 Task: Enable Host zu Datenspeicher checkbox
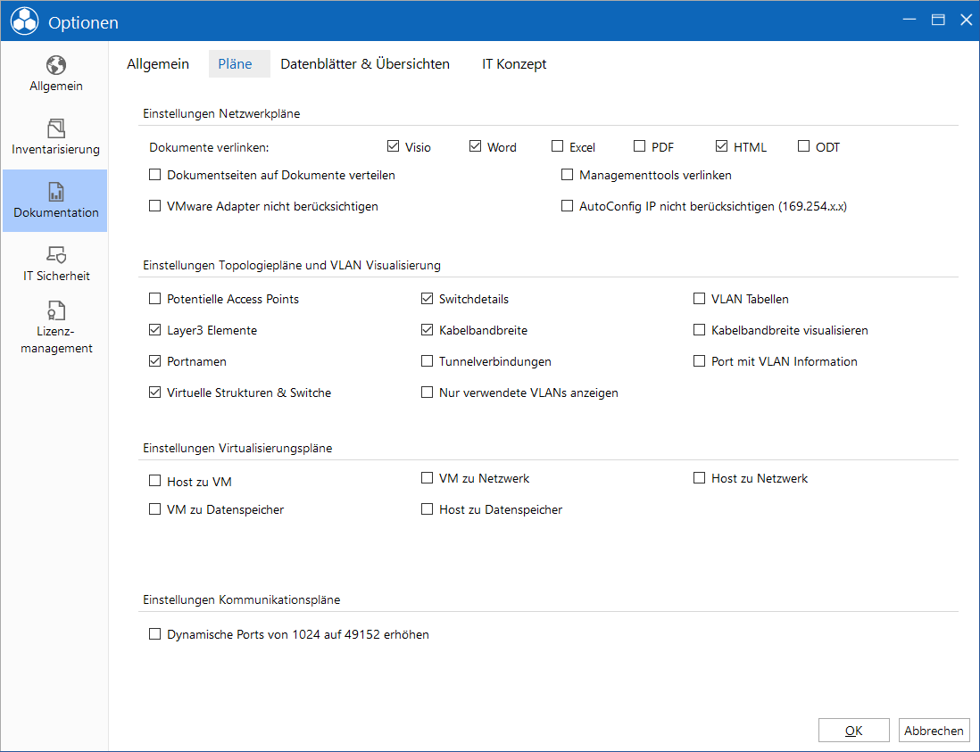[x=427, y=509]
